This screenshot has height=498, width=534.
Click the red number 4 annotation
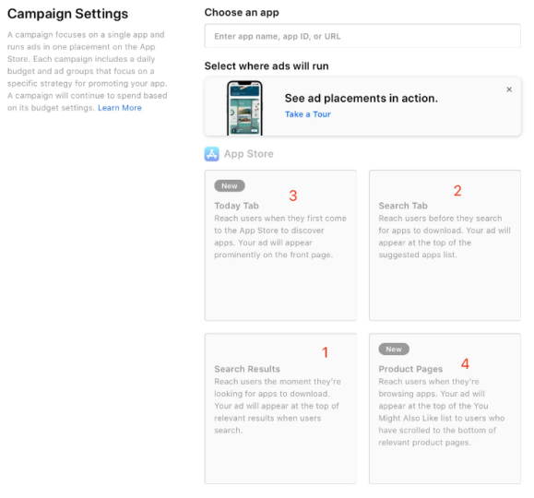coord(465,363)
